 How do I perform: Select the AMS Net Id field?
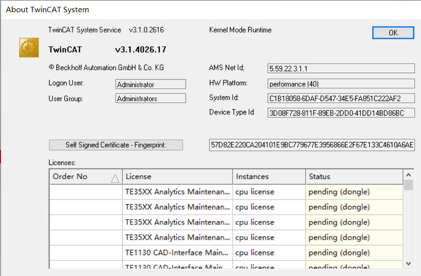341,69
